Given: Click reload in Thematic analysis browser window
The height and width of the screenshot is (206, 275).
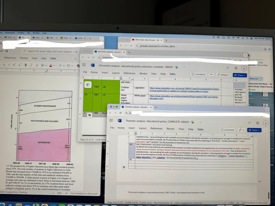Looking at the screenshot, I should (x=121, y=113).
